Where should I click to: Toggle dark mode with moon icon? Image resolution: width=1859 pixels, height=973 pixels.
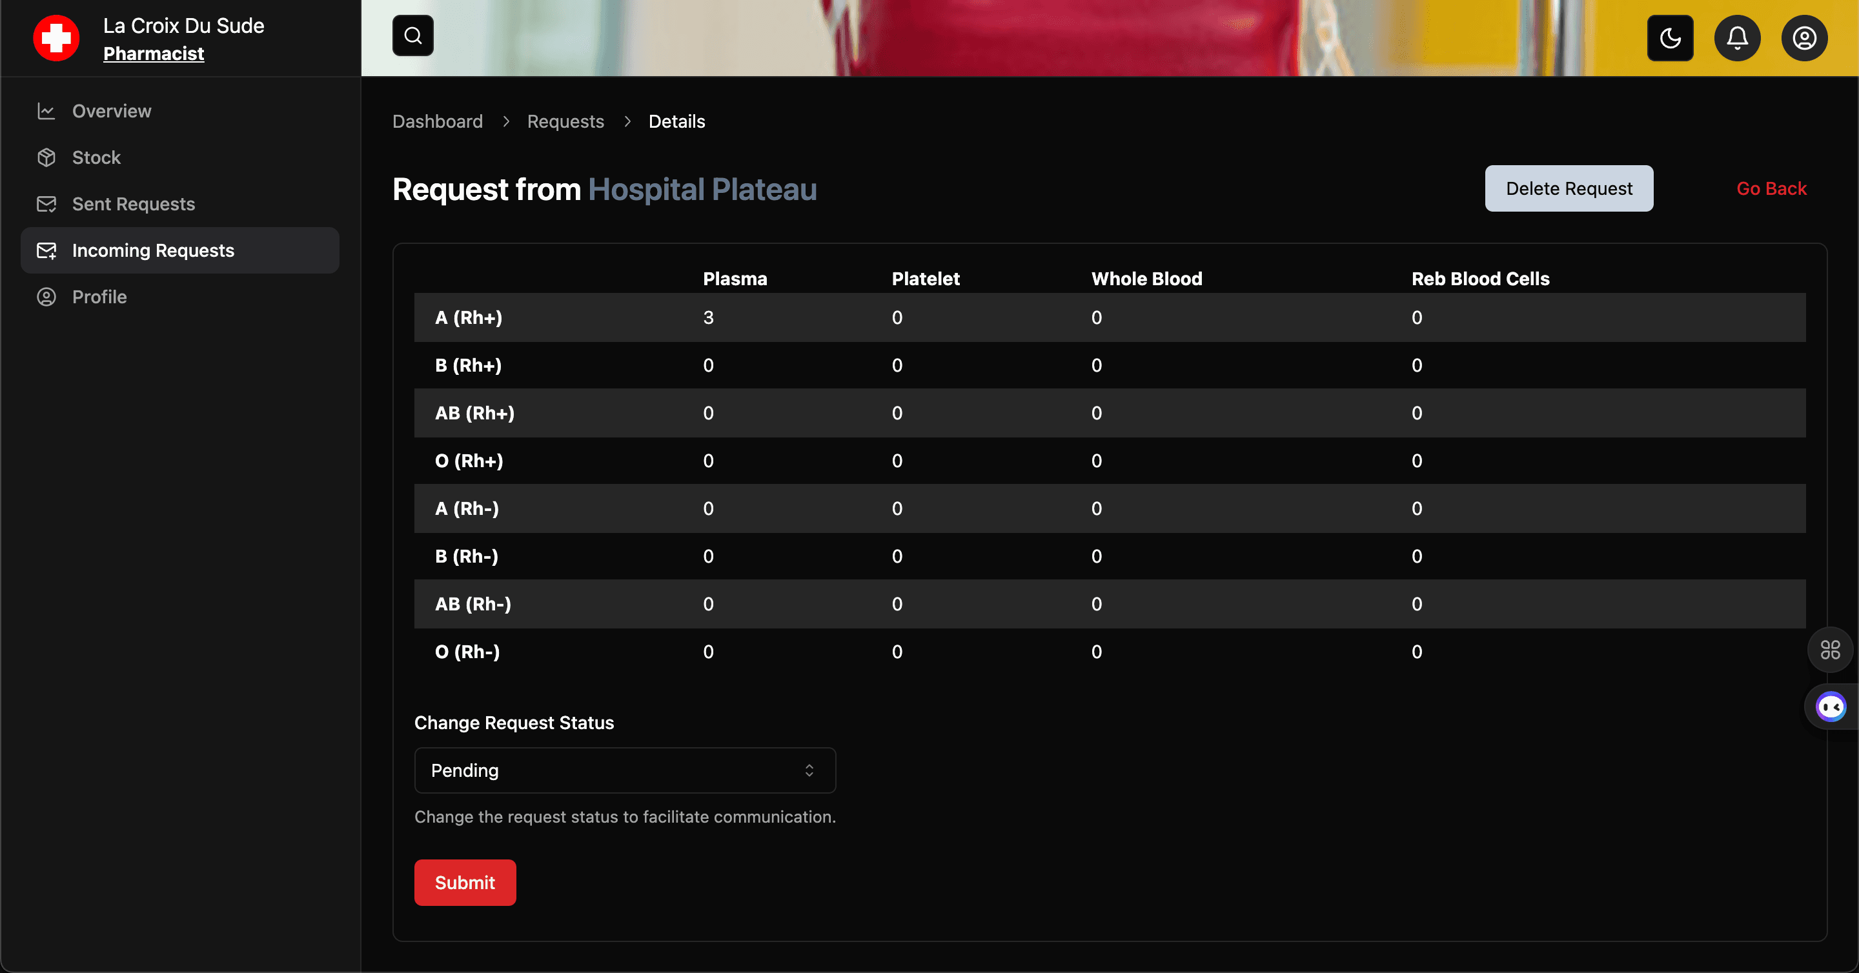[1670, 37]
